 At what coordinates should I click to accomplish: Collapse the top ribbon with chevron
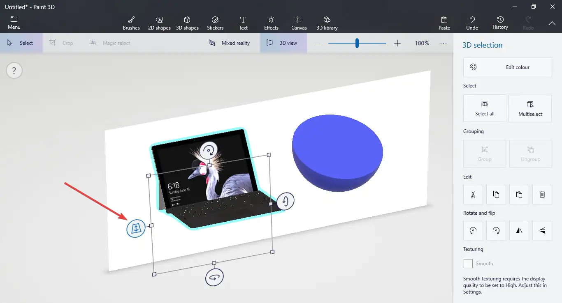(552, 23)
